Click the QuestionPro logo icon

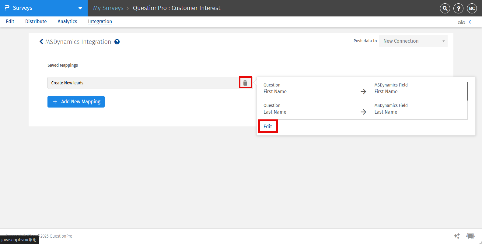coord(7,8)
